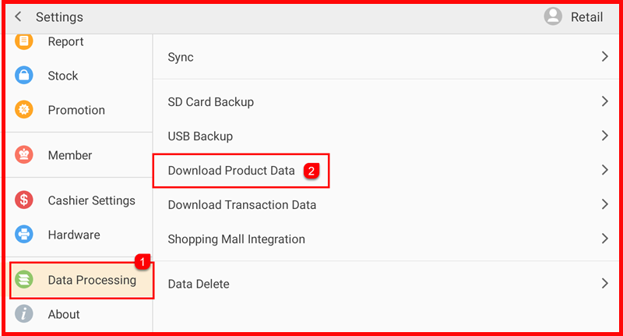Click the Retail account name
Viewport: 623px width, 336px height.
586,17
